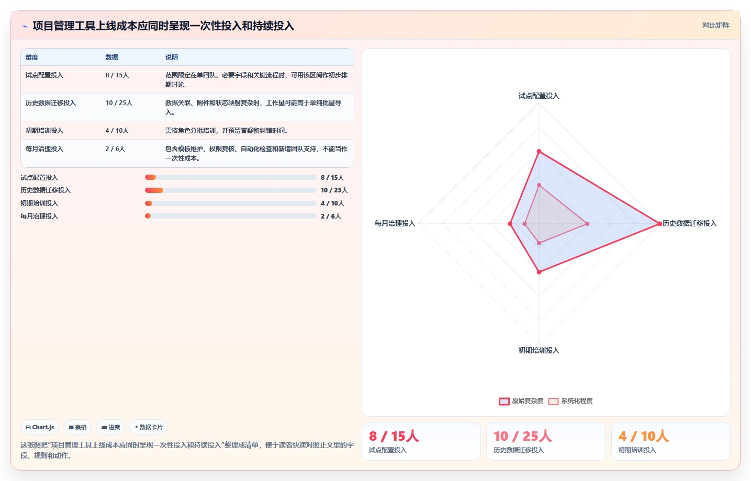Click the 试点配置投入 progress bar

click(x=231, y=177)
